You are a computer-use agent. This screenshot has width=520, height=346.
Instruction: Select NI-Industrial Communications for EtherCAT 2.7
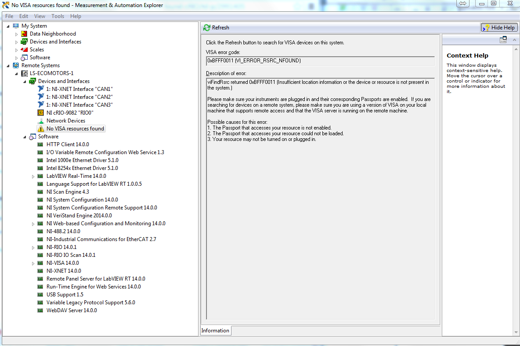point(101,239)
